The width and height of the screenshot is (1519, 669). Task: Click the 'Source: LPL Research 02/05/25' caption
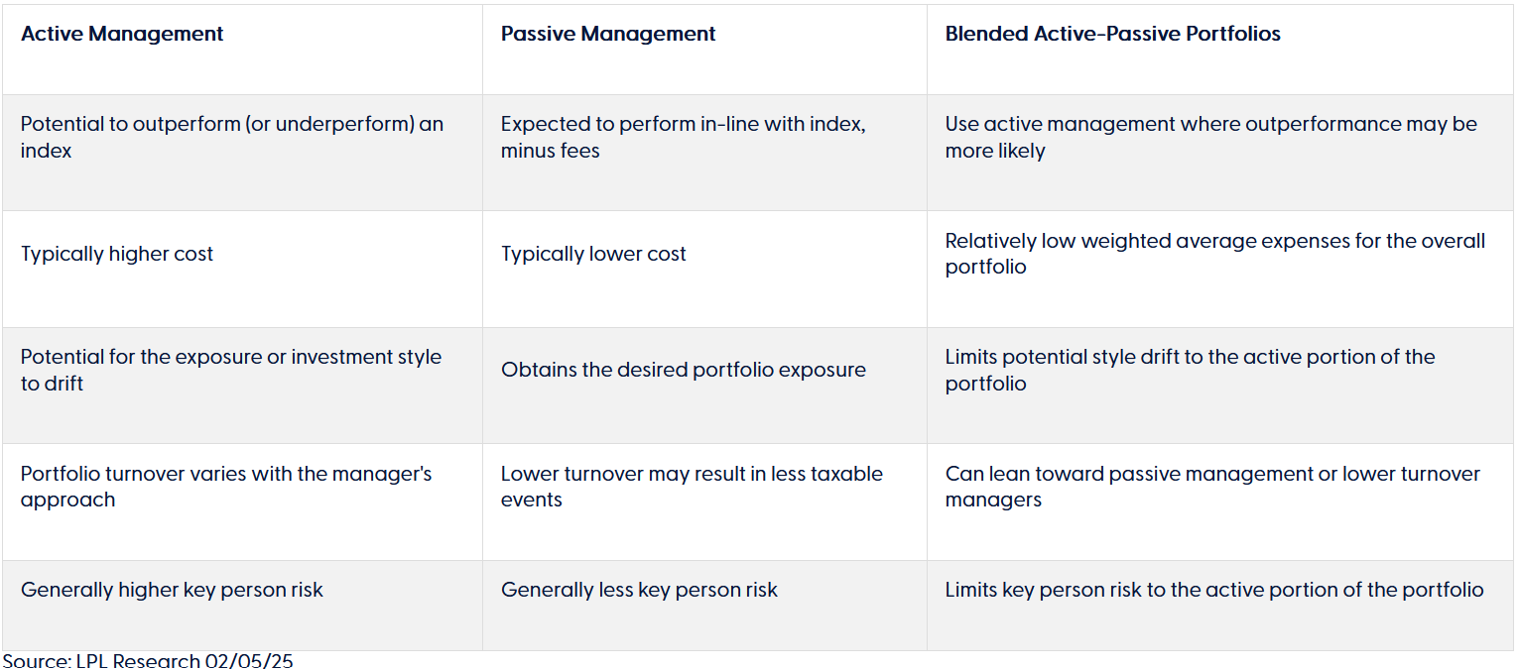[x=148, y=660]
